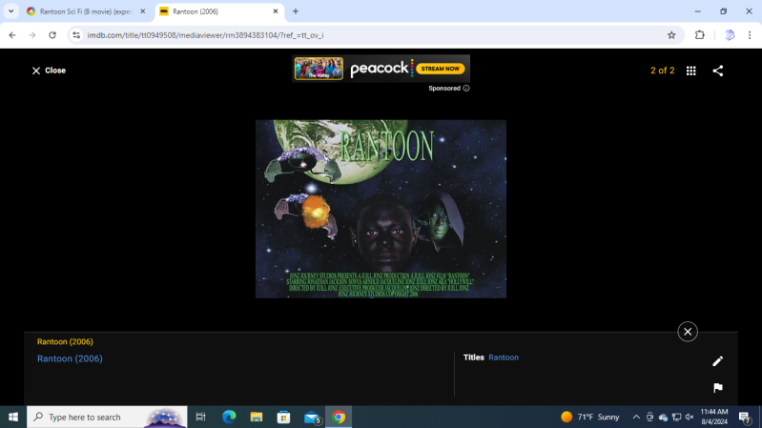
Task: View site information icon in address bar
Action: click(76, 35)
